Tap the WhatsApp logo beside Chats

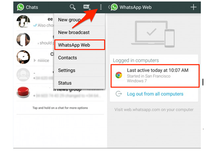[x=20, y=7]
